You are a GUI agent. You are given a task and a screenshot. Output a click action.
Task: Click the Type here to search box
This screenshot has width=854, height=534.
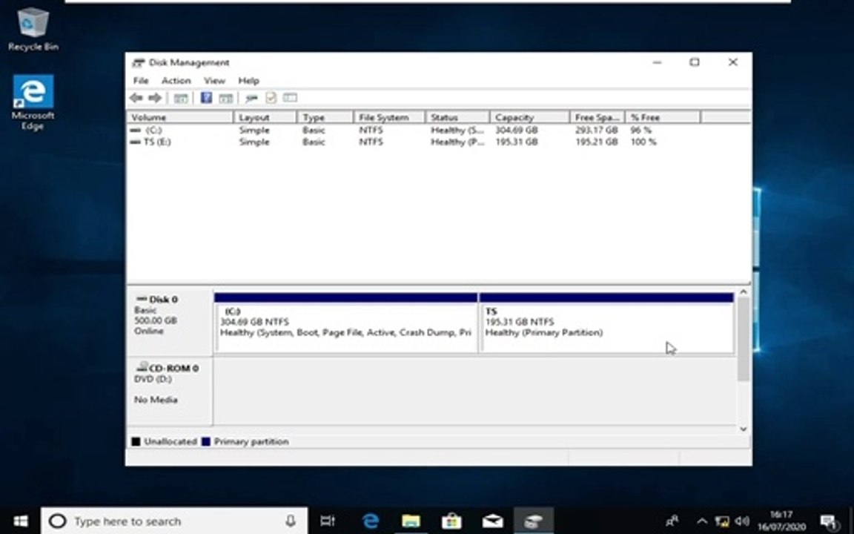[174, 521]
